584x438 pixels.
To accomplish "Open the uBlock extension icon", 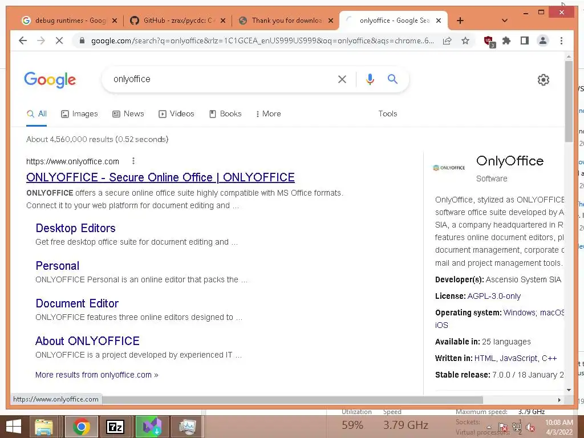I will click(489, 41).
